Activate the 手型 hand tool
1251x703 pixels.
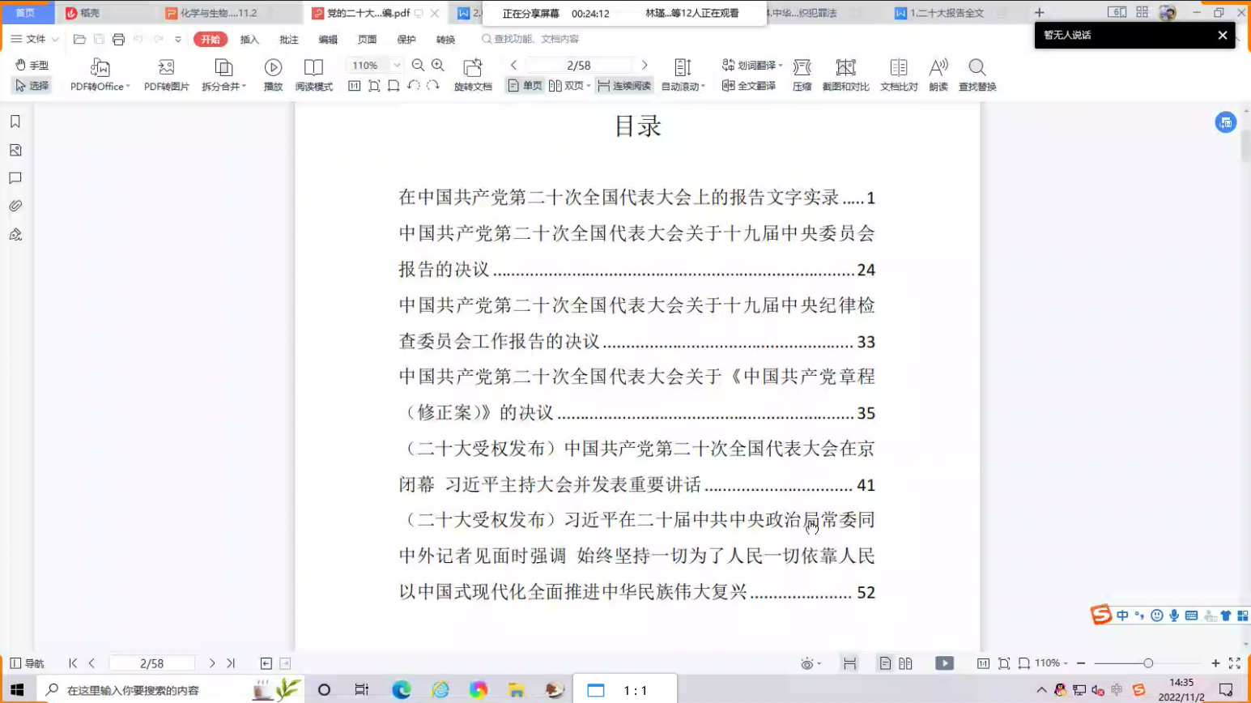(32, 65)
